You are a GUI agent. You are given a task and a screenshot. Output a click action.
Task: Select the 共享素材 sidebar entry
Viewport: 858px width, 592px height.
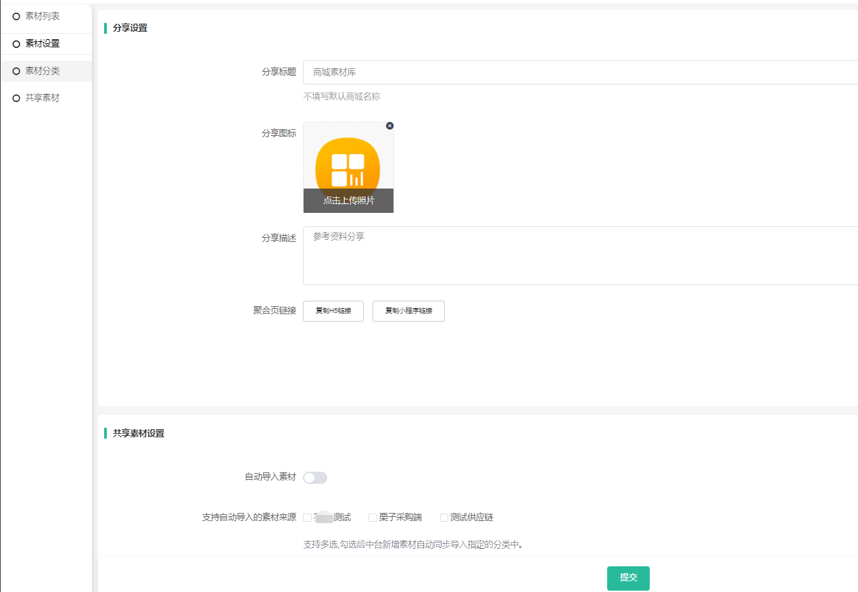pos(43,98)
